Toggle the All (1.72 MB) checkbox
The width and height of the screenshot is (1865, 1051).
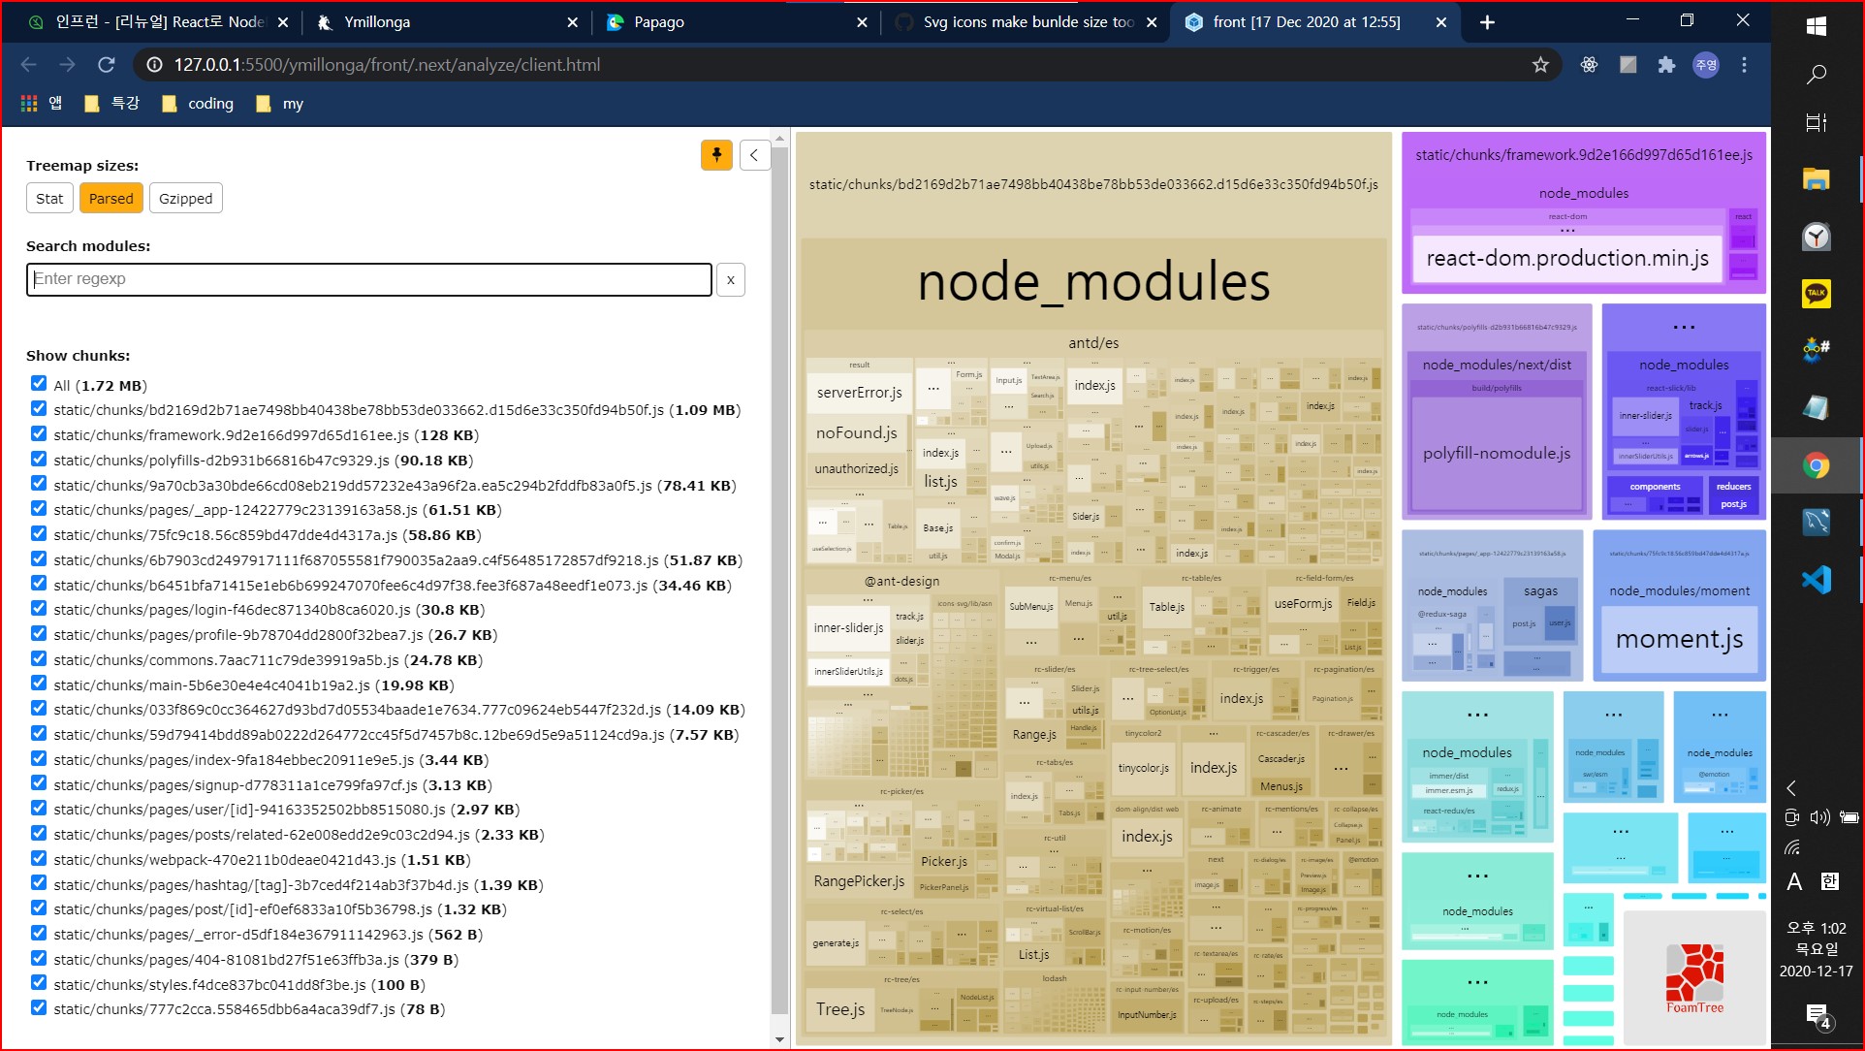coord(39,384)
